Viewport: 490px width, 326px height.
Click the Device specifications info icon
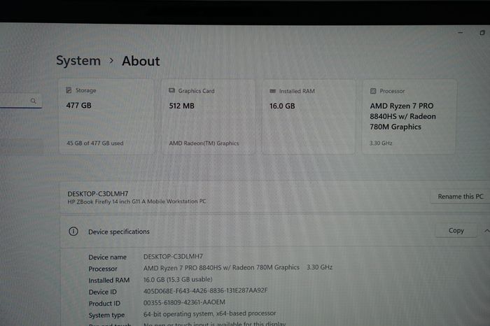(73, 232)
